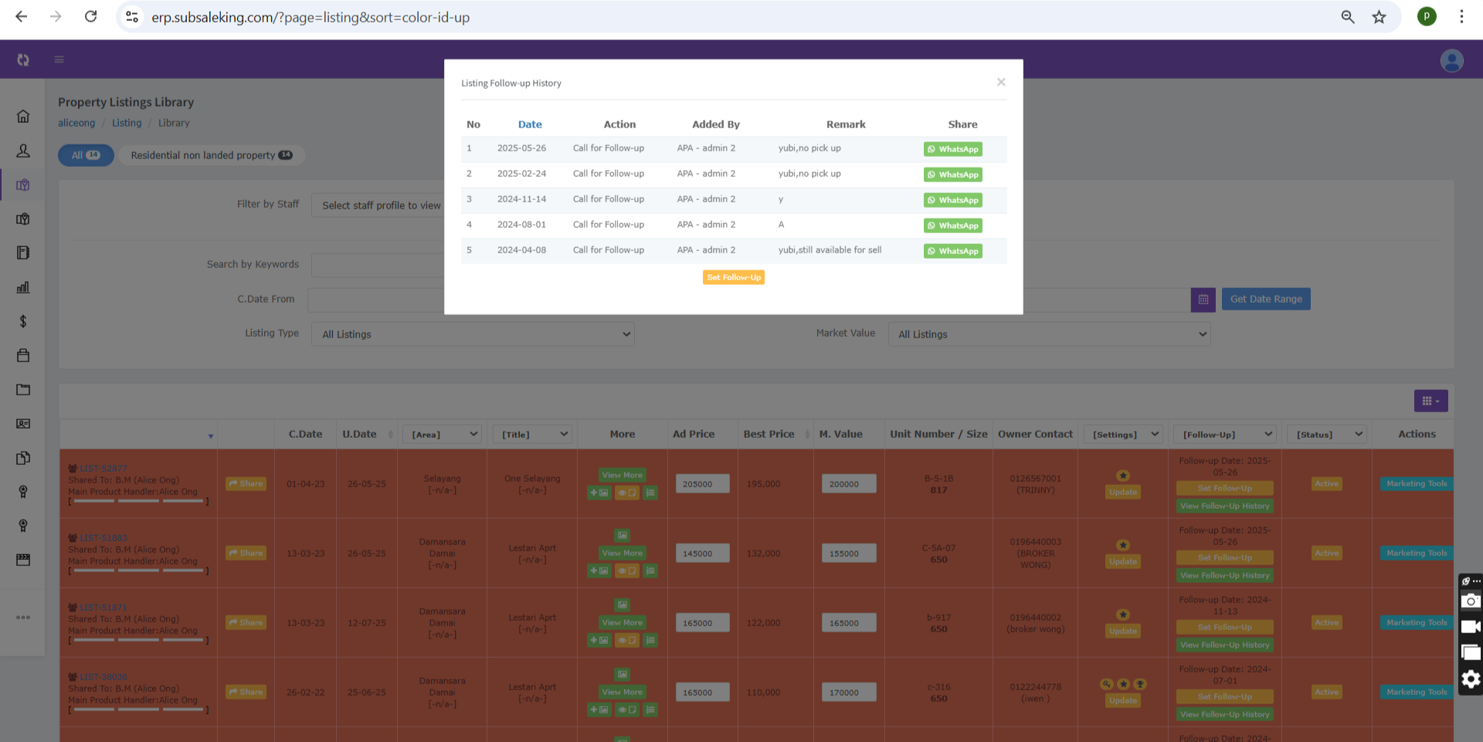1483x742 pixels.
Task: Click the bar chart icon in sidebar
Action: click(23, 287)
